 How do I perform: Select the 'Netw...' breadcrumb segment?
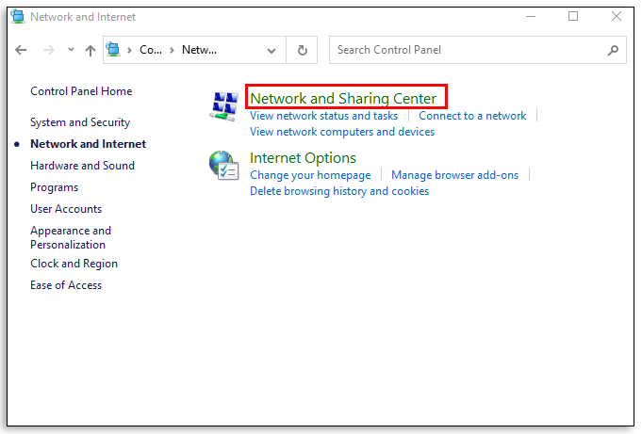click(x=200, y=50)
